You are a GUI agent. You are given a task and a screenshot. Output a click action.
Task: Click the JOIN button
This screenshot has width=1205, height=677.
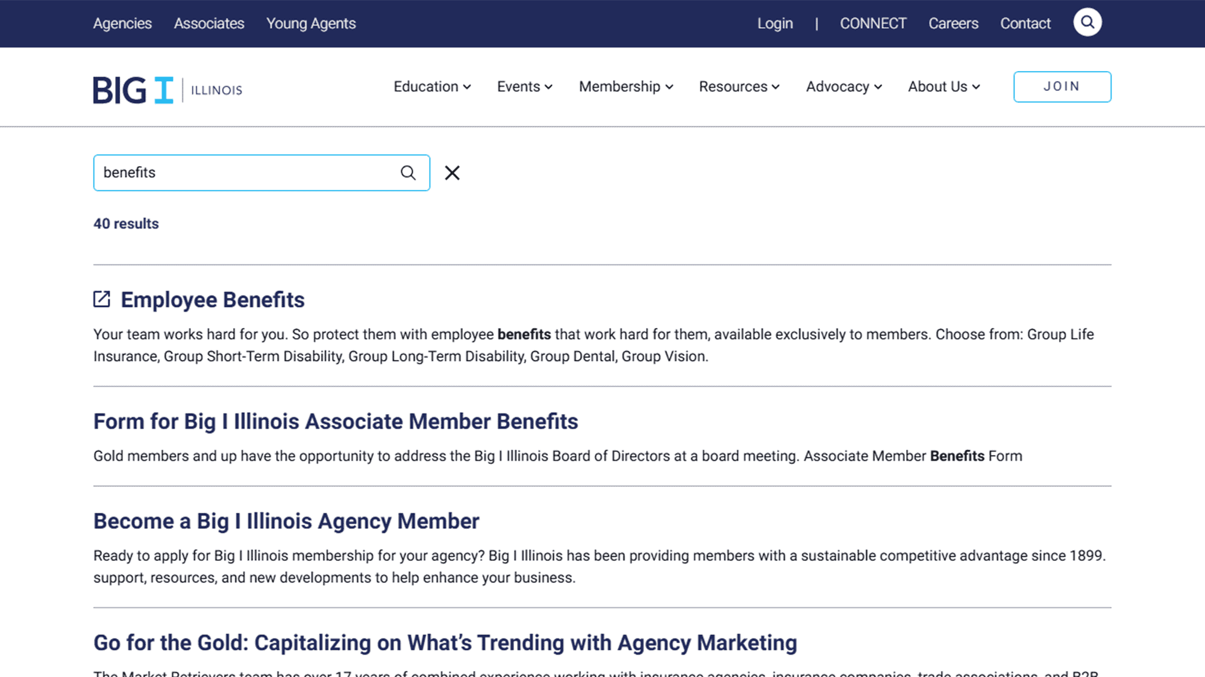[1062, 86]
